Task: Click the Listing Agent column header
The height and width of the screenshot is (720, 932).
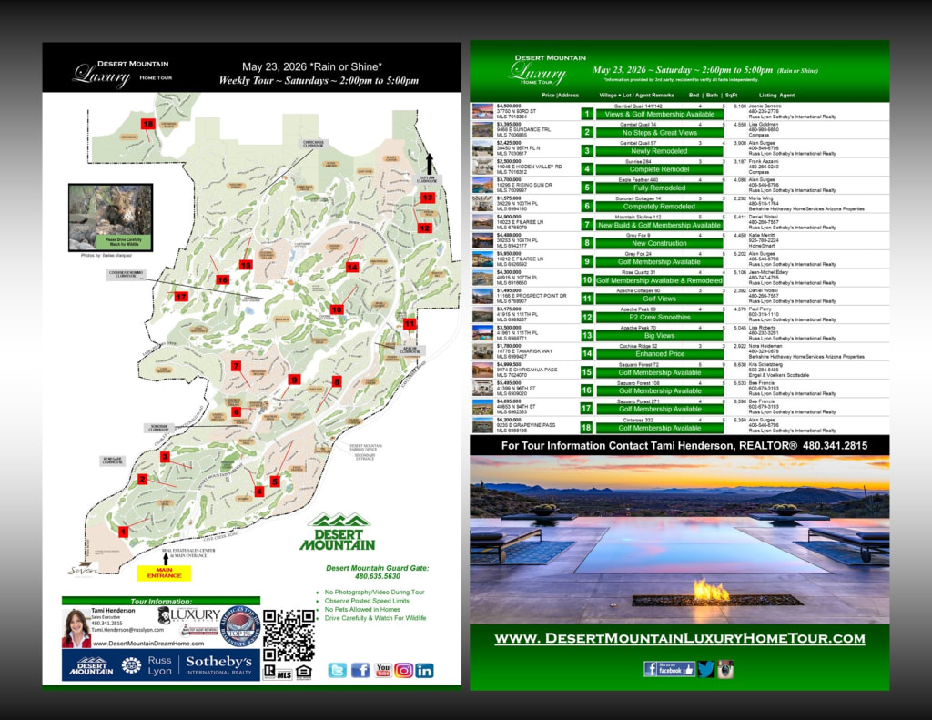Action: (x=776, y=96)
